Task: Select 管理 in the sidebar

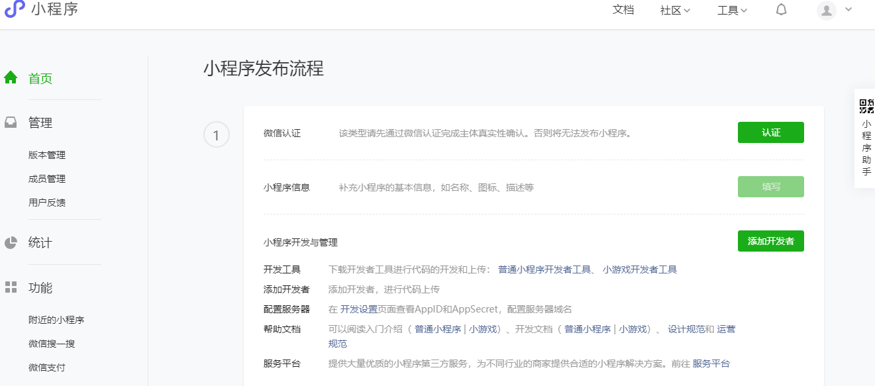Action: tap(40, 123)
